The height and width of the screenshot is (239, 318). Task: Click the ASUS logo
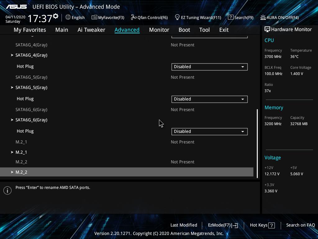(16, 7)
